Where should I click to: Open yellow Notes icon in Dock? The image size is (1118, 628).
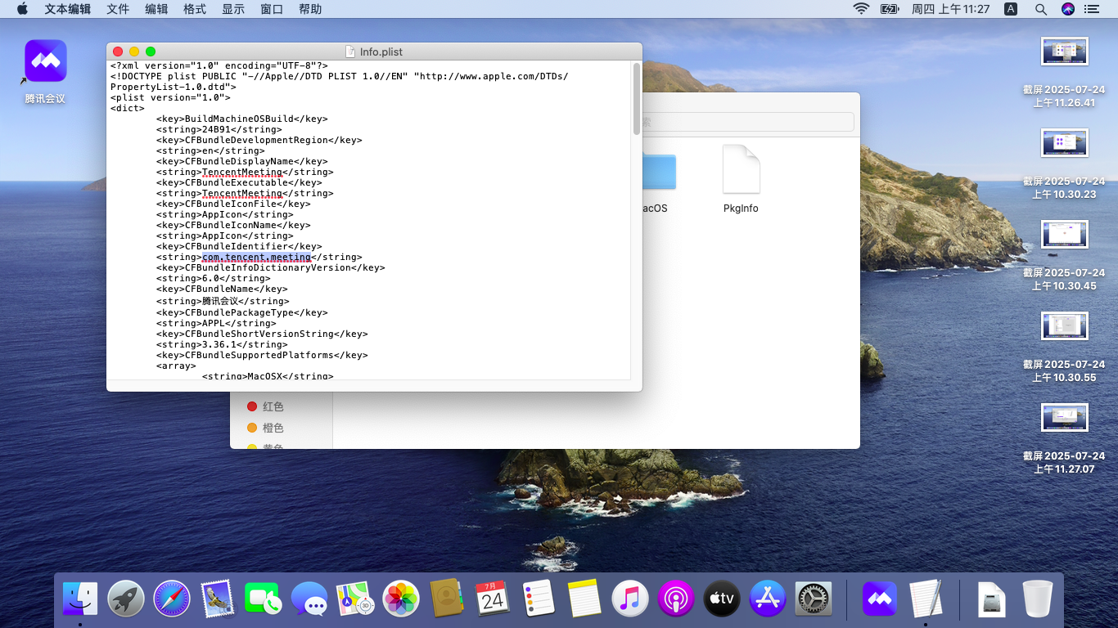[x=584, y=599]
